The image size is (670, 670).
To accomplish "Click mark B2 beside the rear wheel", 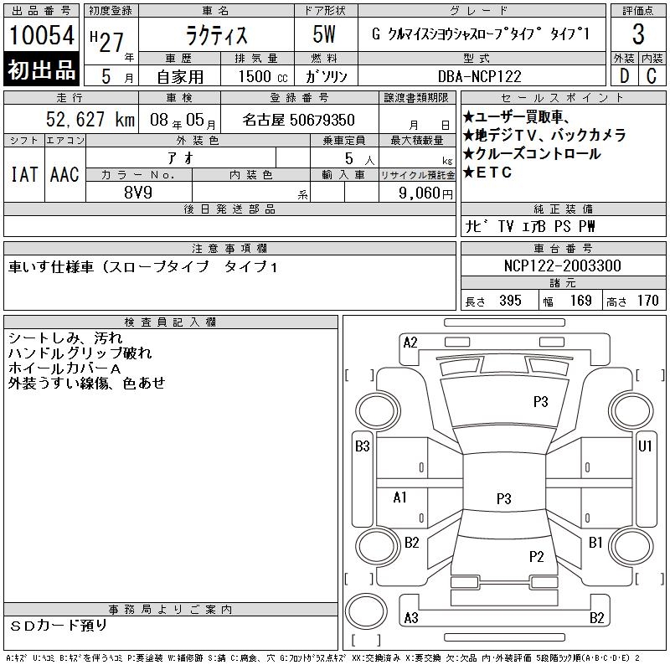I will pos(411,543).
